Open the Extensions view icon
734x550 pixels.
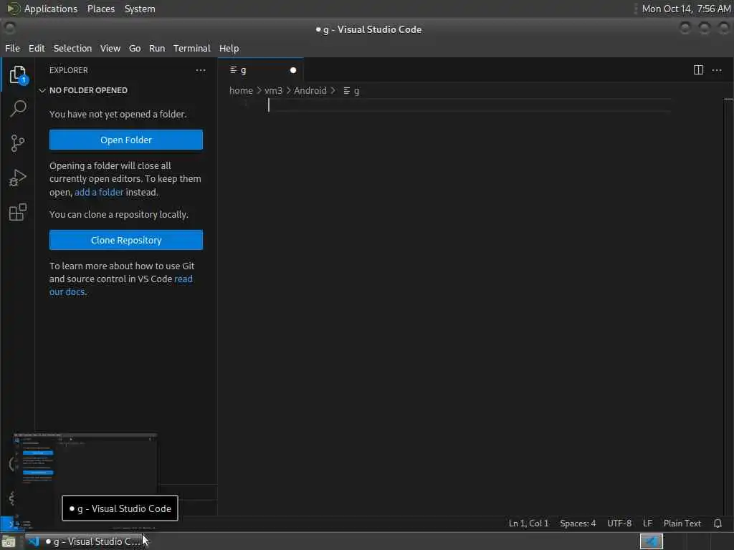(x=18, y=212)
